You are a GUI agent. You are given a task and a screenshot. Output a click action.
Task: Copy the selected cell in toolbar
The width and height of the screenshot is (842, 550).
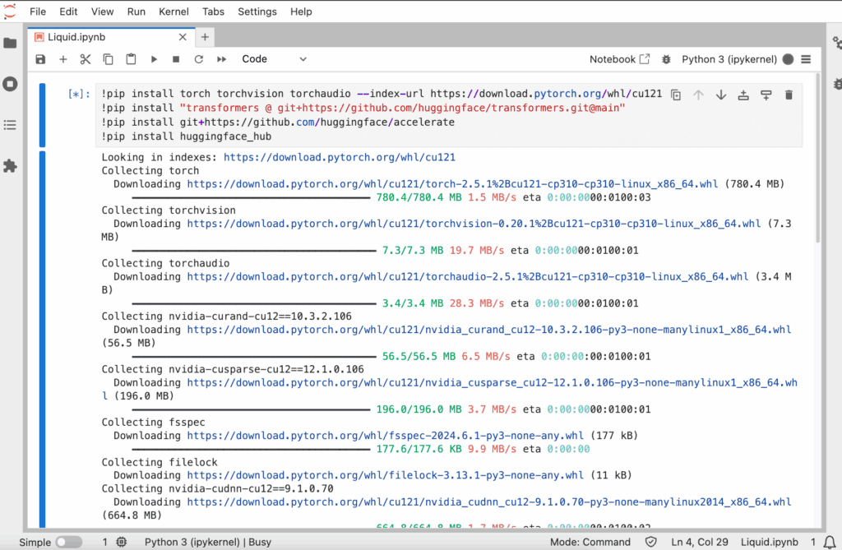(108, 59)
